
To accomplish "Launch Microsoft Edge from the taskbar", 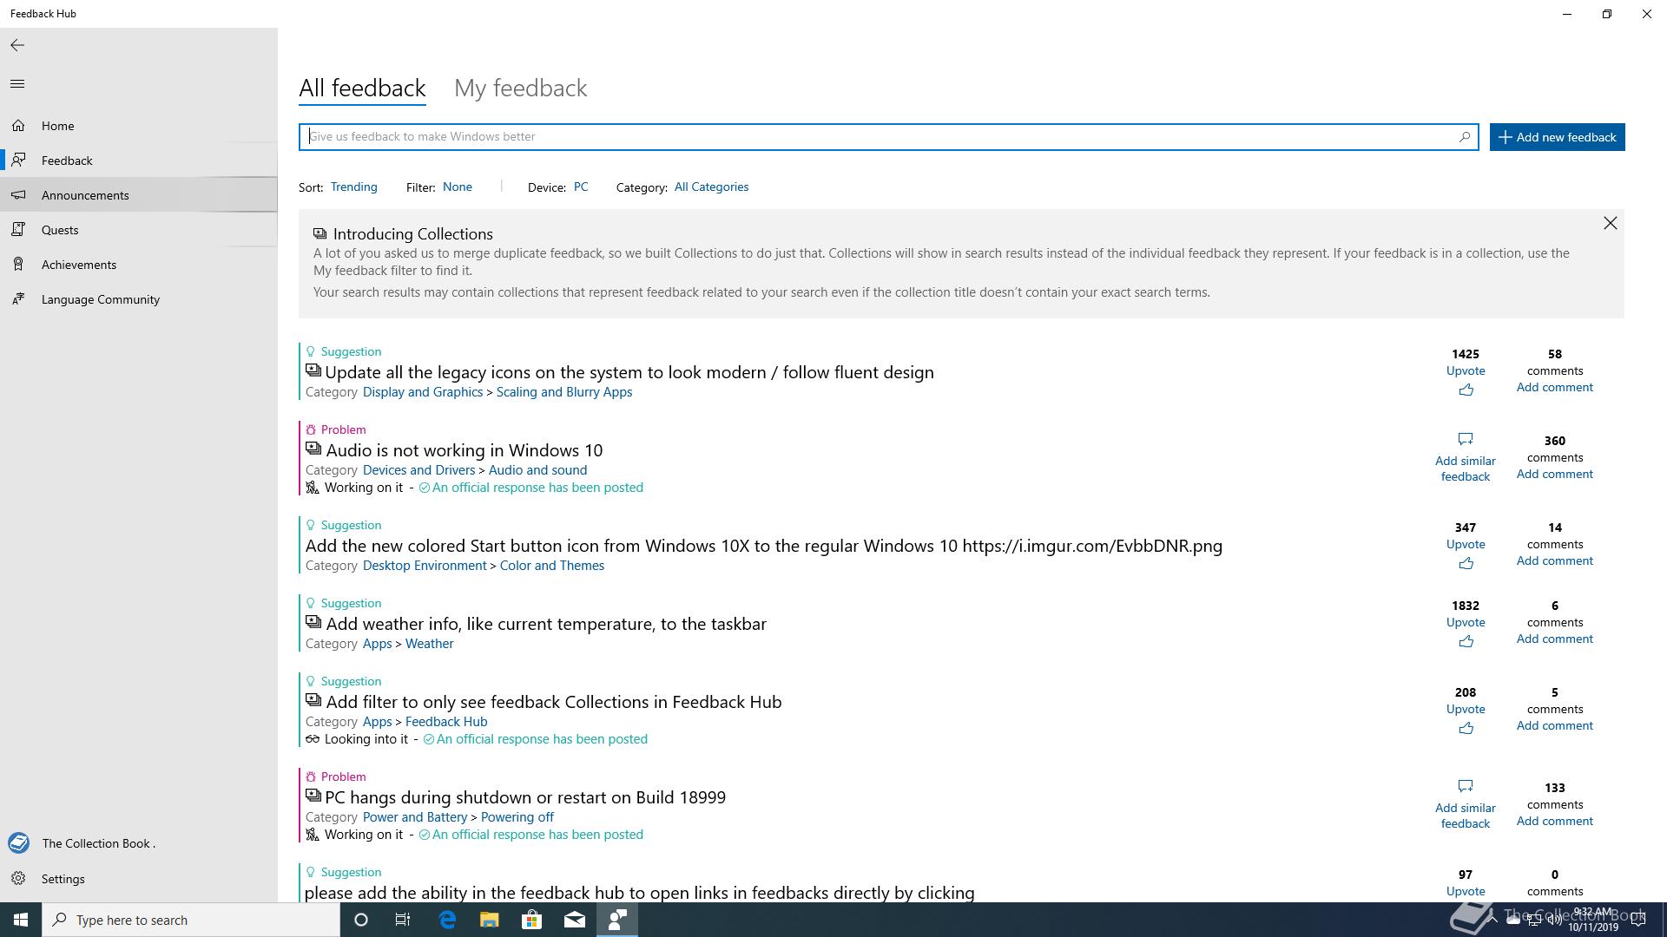I will (447, 920).
